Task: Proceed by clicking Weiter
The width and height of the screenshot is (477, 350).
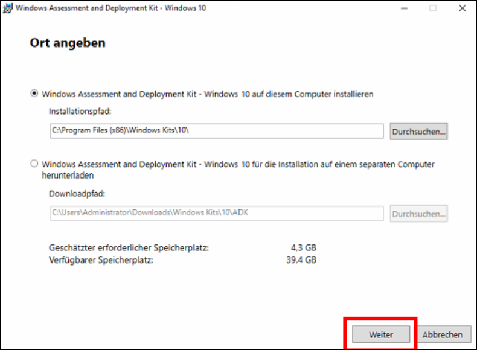Action: [x=380, y=334]
